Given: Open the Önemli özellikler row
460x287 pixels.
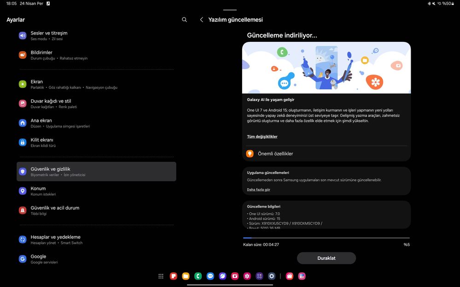Looking at the screenshot, I should coord(326,154).
